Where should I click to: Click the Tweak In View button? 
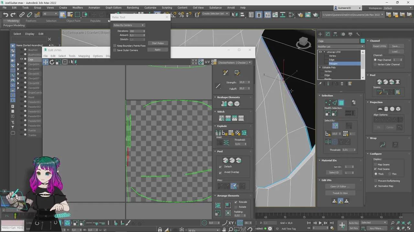click(340, 193)
